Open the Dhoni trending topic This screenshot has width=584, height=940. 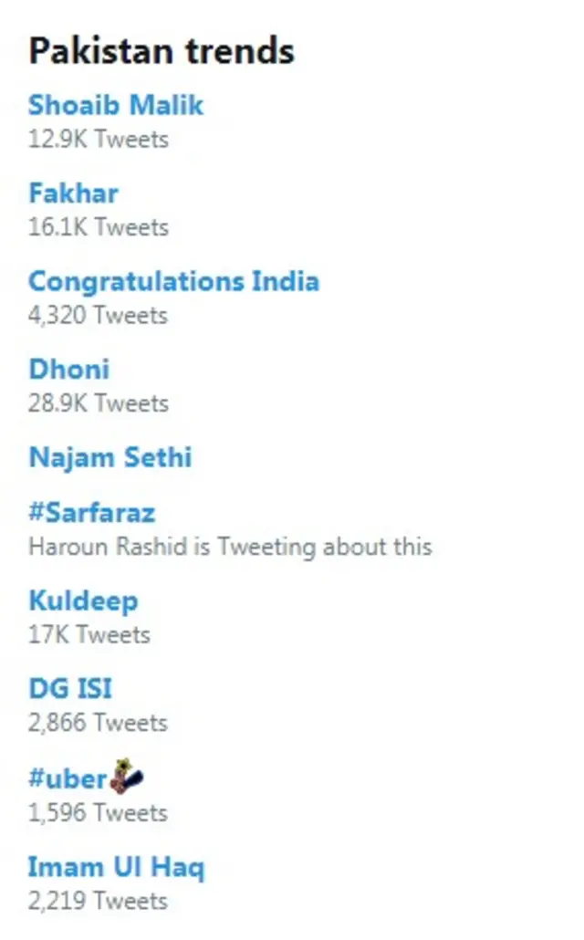pos(68,369)
